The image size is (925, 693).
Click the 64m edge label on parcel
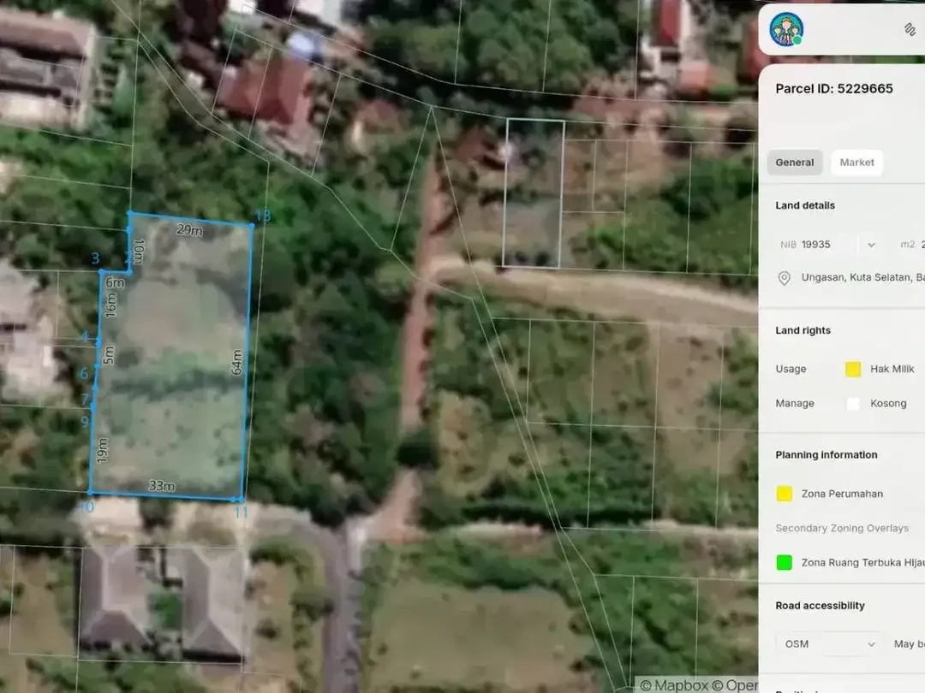point(236,362)
